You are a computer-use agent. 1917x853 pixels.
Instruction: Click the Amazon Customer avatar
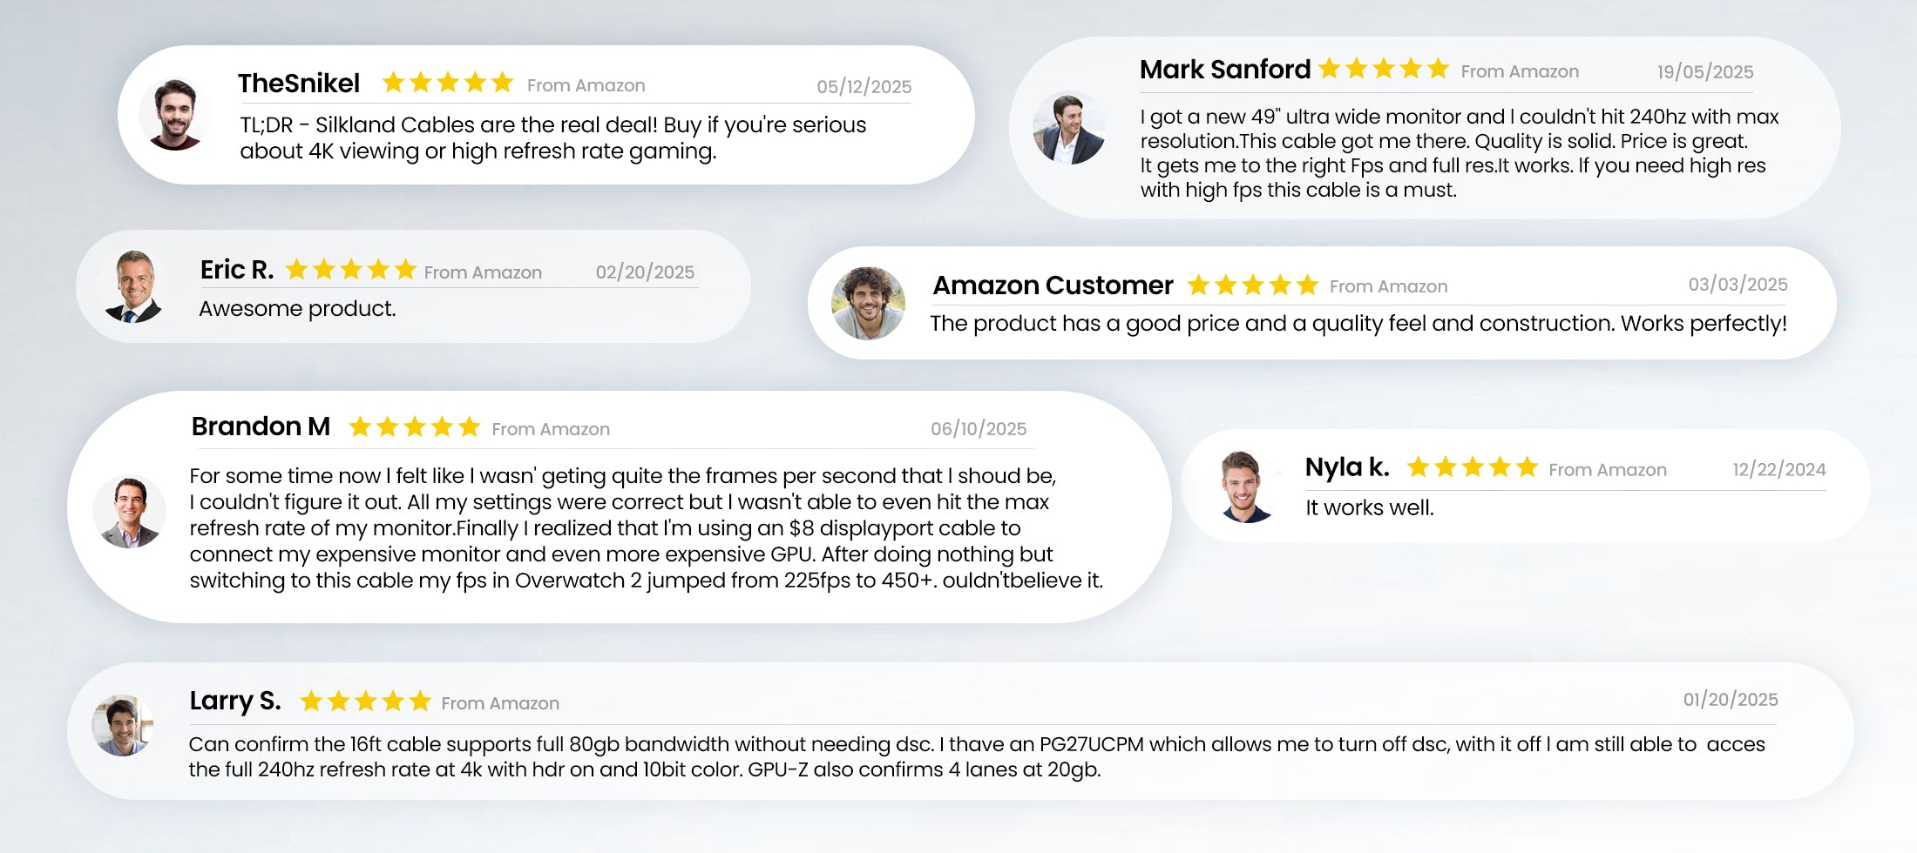868,303
